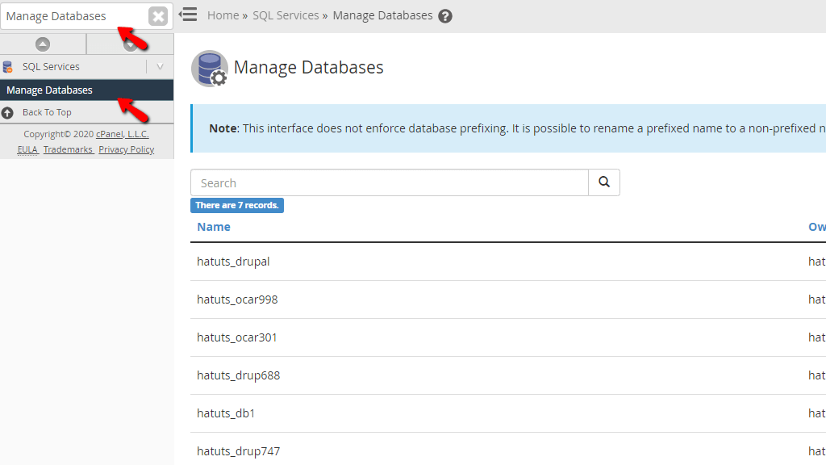Open cPanel, L.L.C. copyright link
This screenshot has height=465, width=826.
(x=123, y=134)
